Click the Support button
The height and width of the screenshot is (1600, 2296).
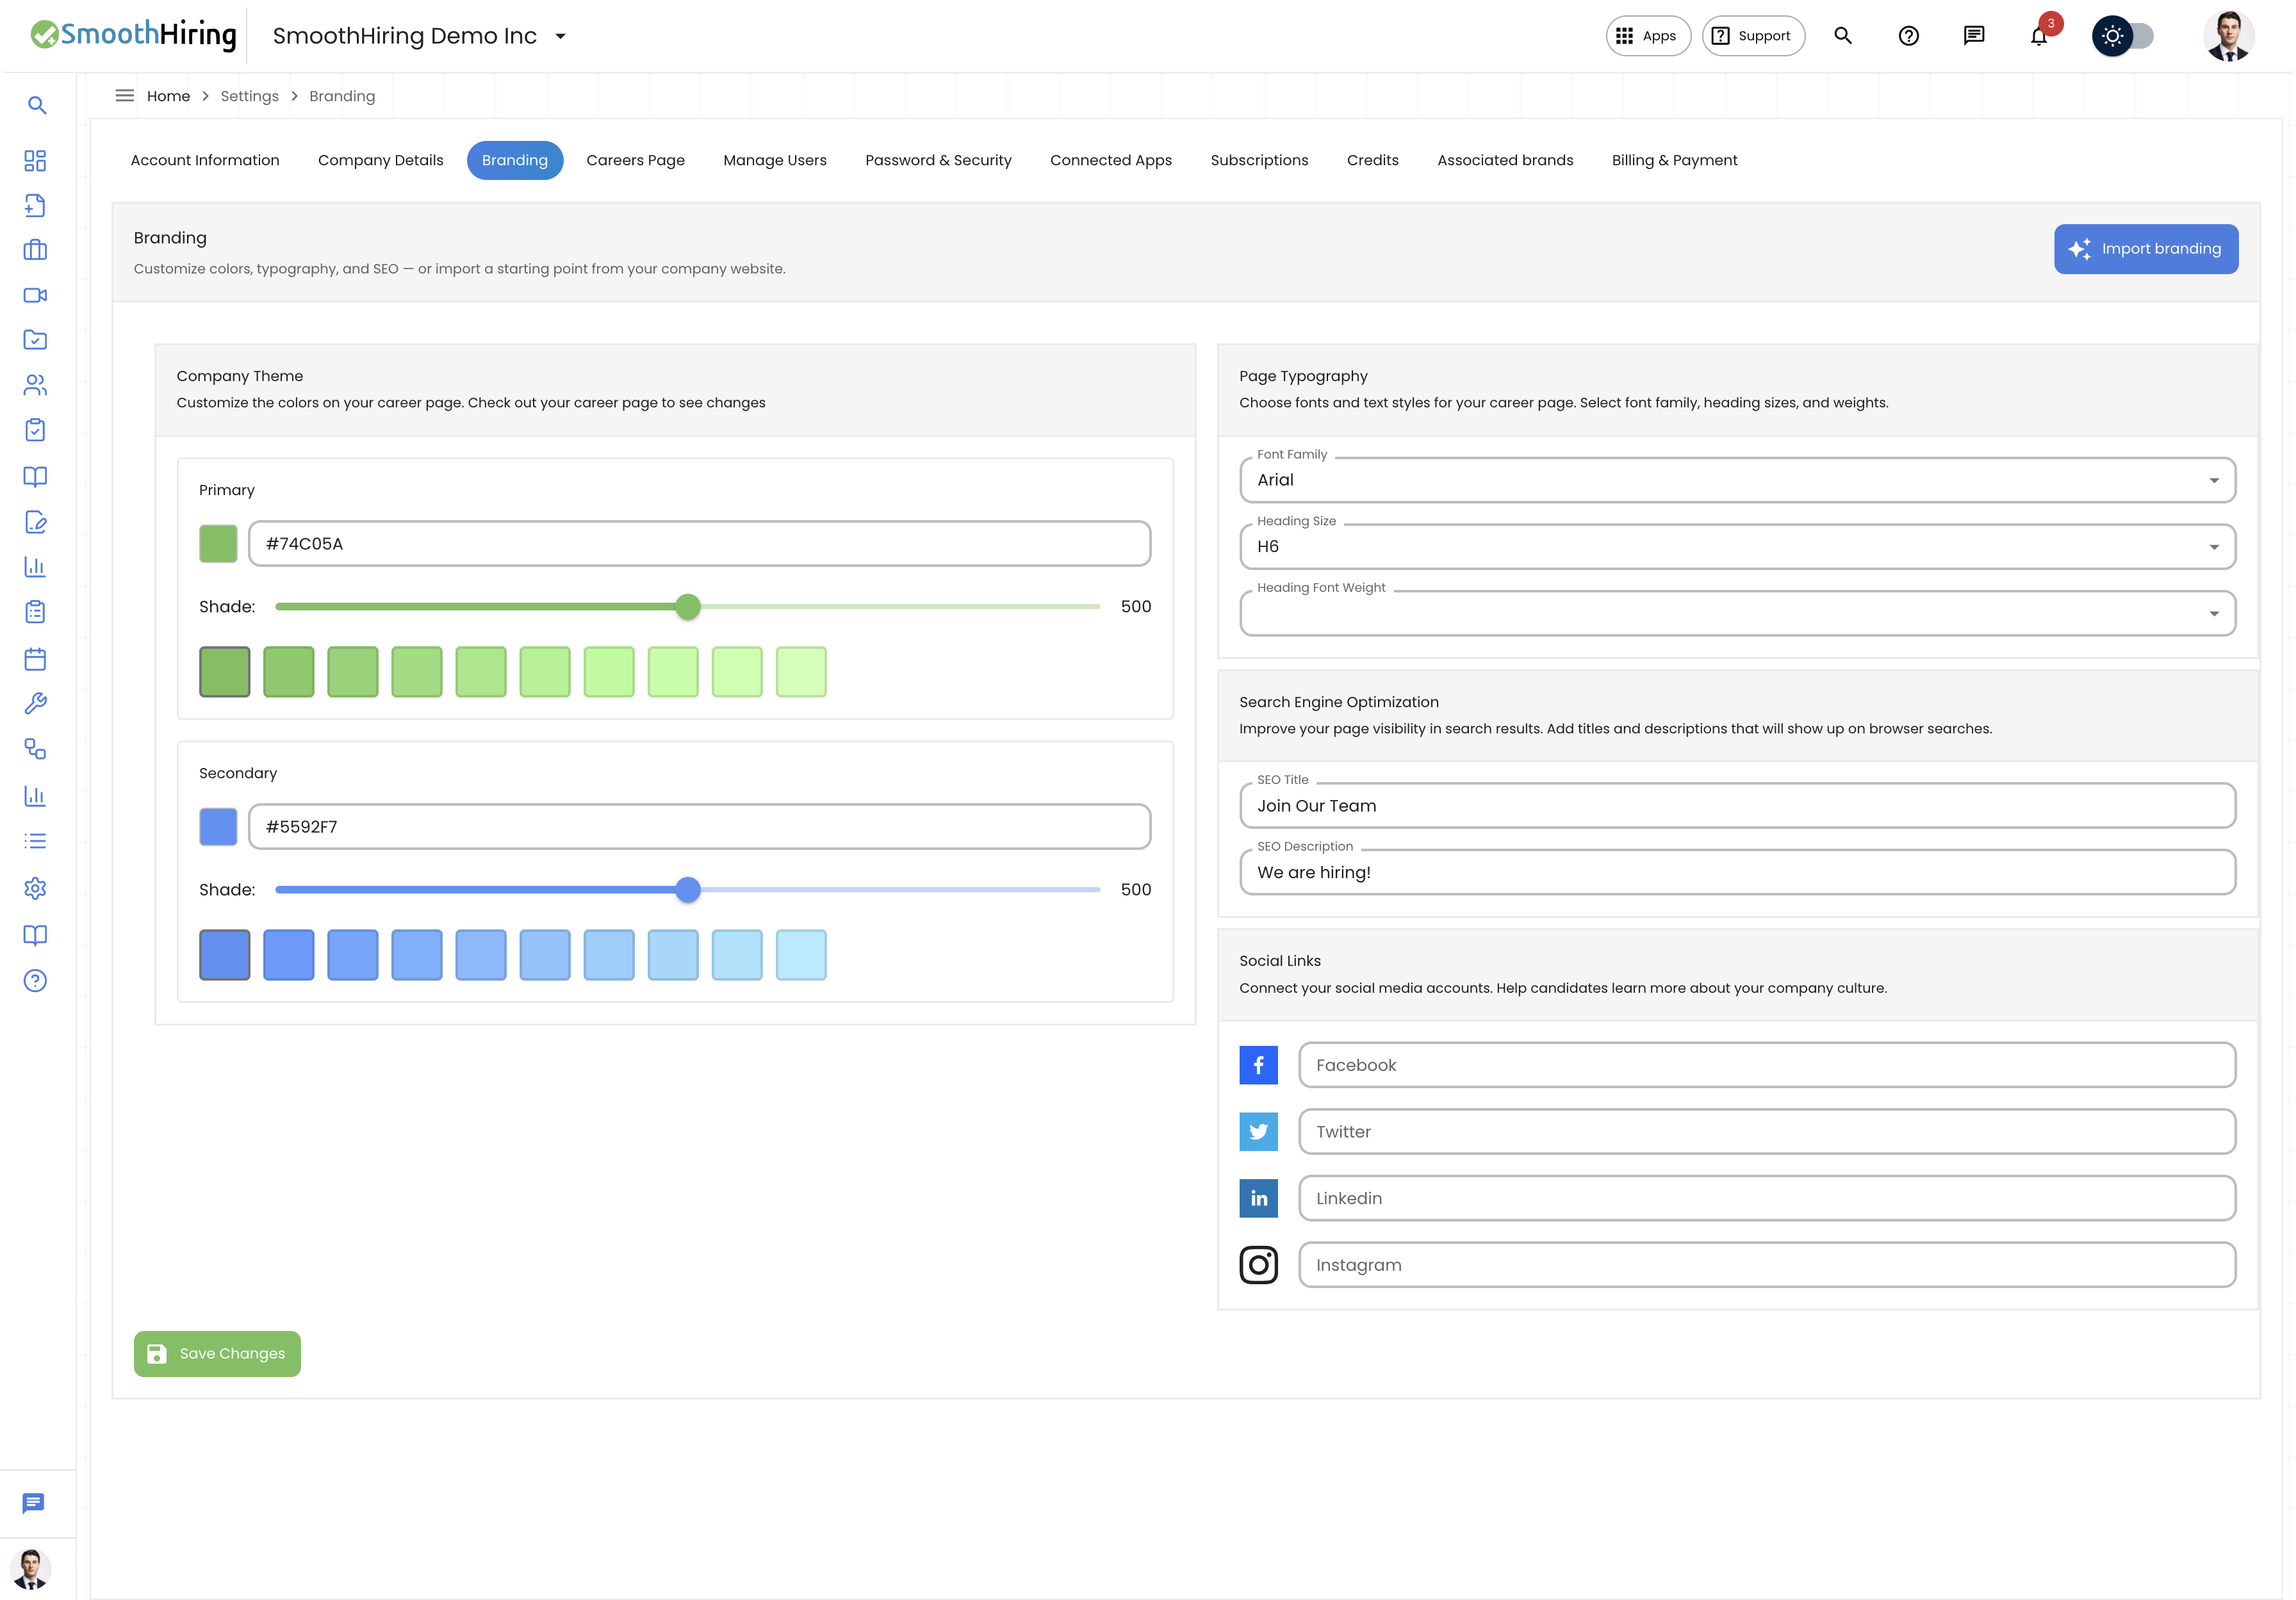1754,36
